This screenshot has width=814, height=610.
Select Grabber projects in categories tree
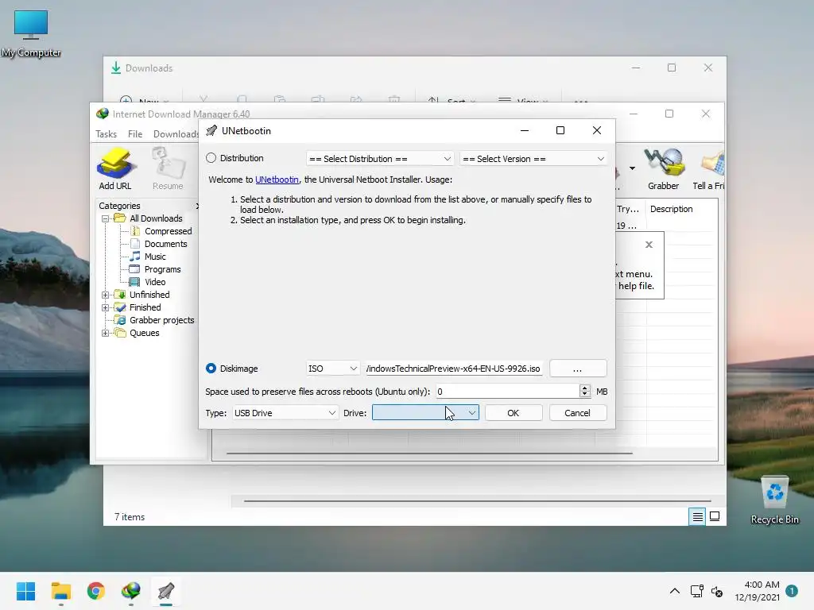(x=161, y=320)
